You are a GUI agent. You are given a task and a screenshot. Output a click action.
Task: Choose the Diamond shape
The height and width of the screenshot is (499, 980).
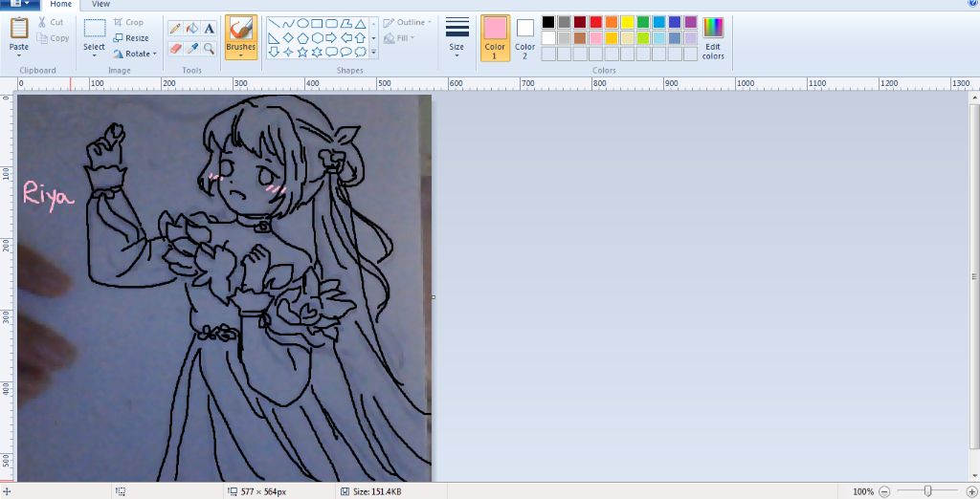288,38
